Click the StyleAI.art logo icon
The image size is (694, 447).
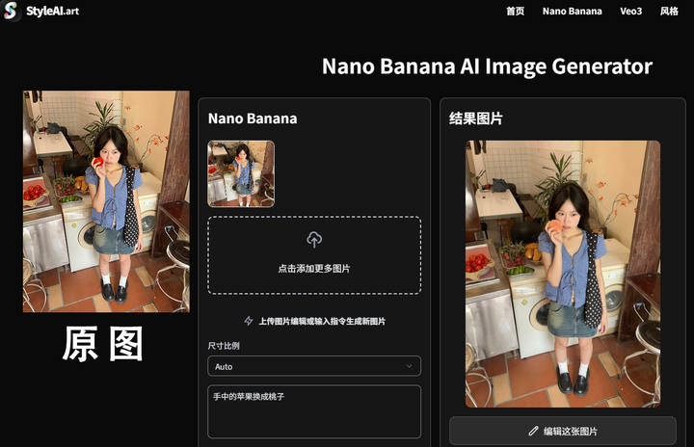[10, 11]
